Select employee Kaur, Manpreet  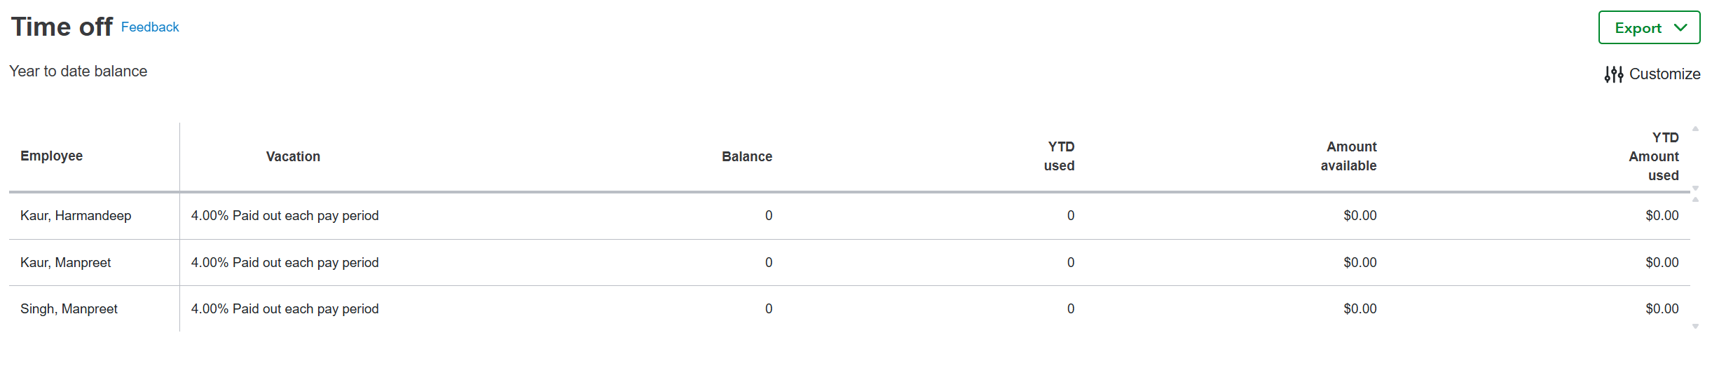pyautogui.click(x=66, y=263)
